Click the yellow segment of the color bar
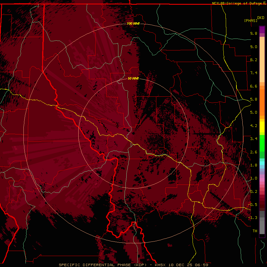This screenshot has width=267, height=267. pos(262,127)
